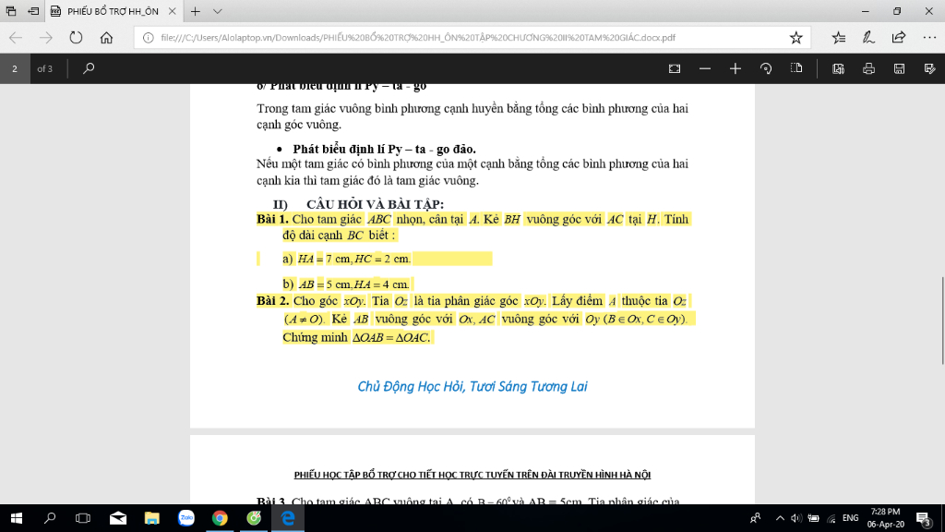Click the address bar file URL
The image size is (945, 532).
418,37
